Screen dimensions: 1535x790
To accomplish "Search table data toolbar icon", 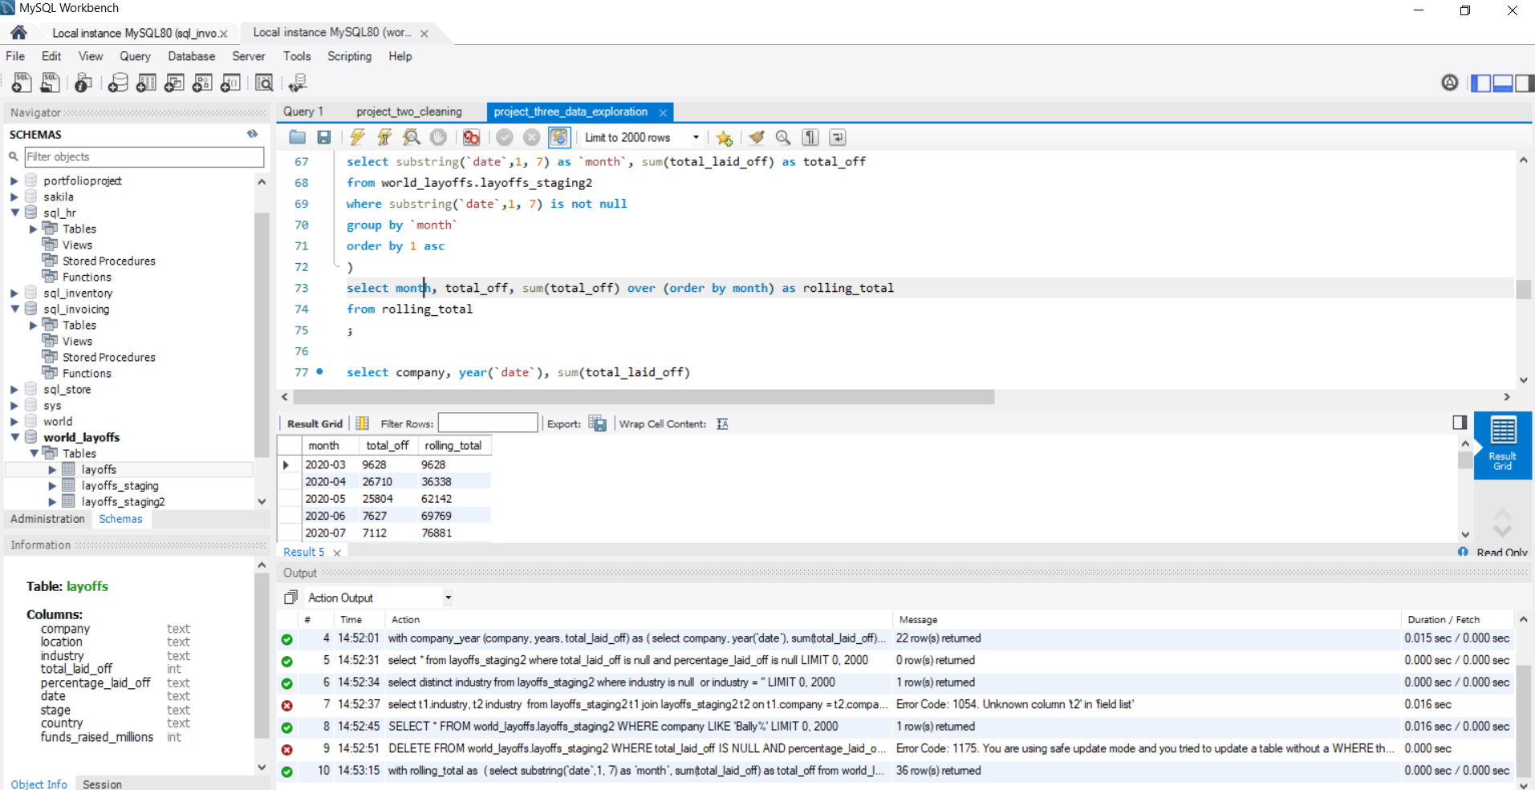I will pos(264,83).
